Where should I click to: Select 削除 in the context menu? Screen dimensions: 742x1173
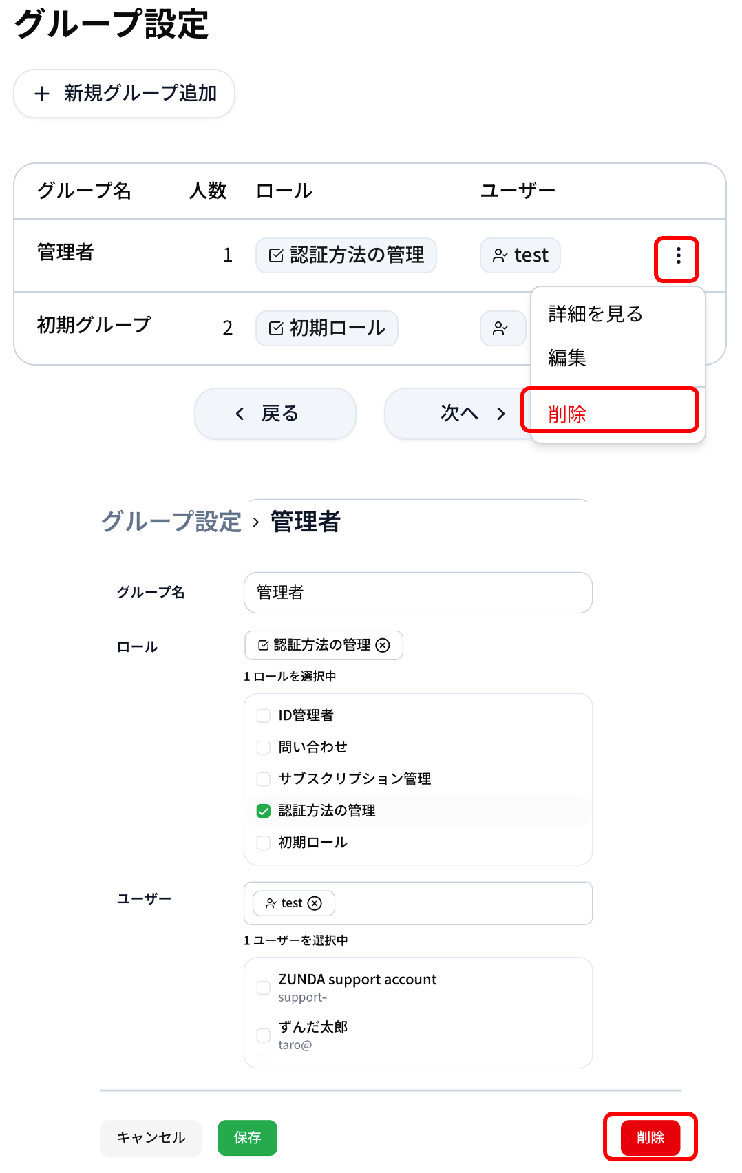tap(567, 414)
